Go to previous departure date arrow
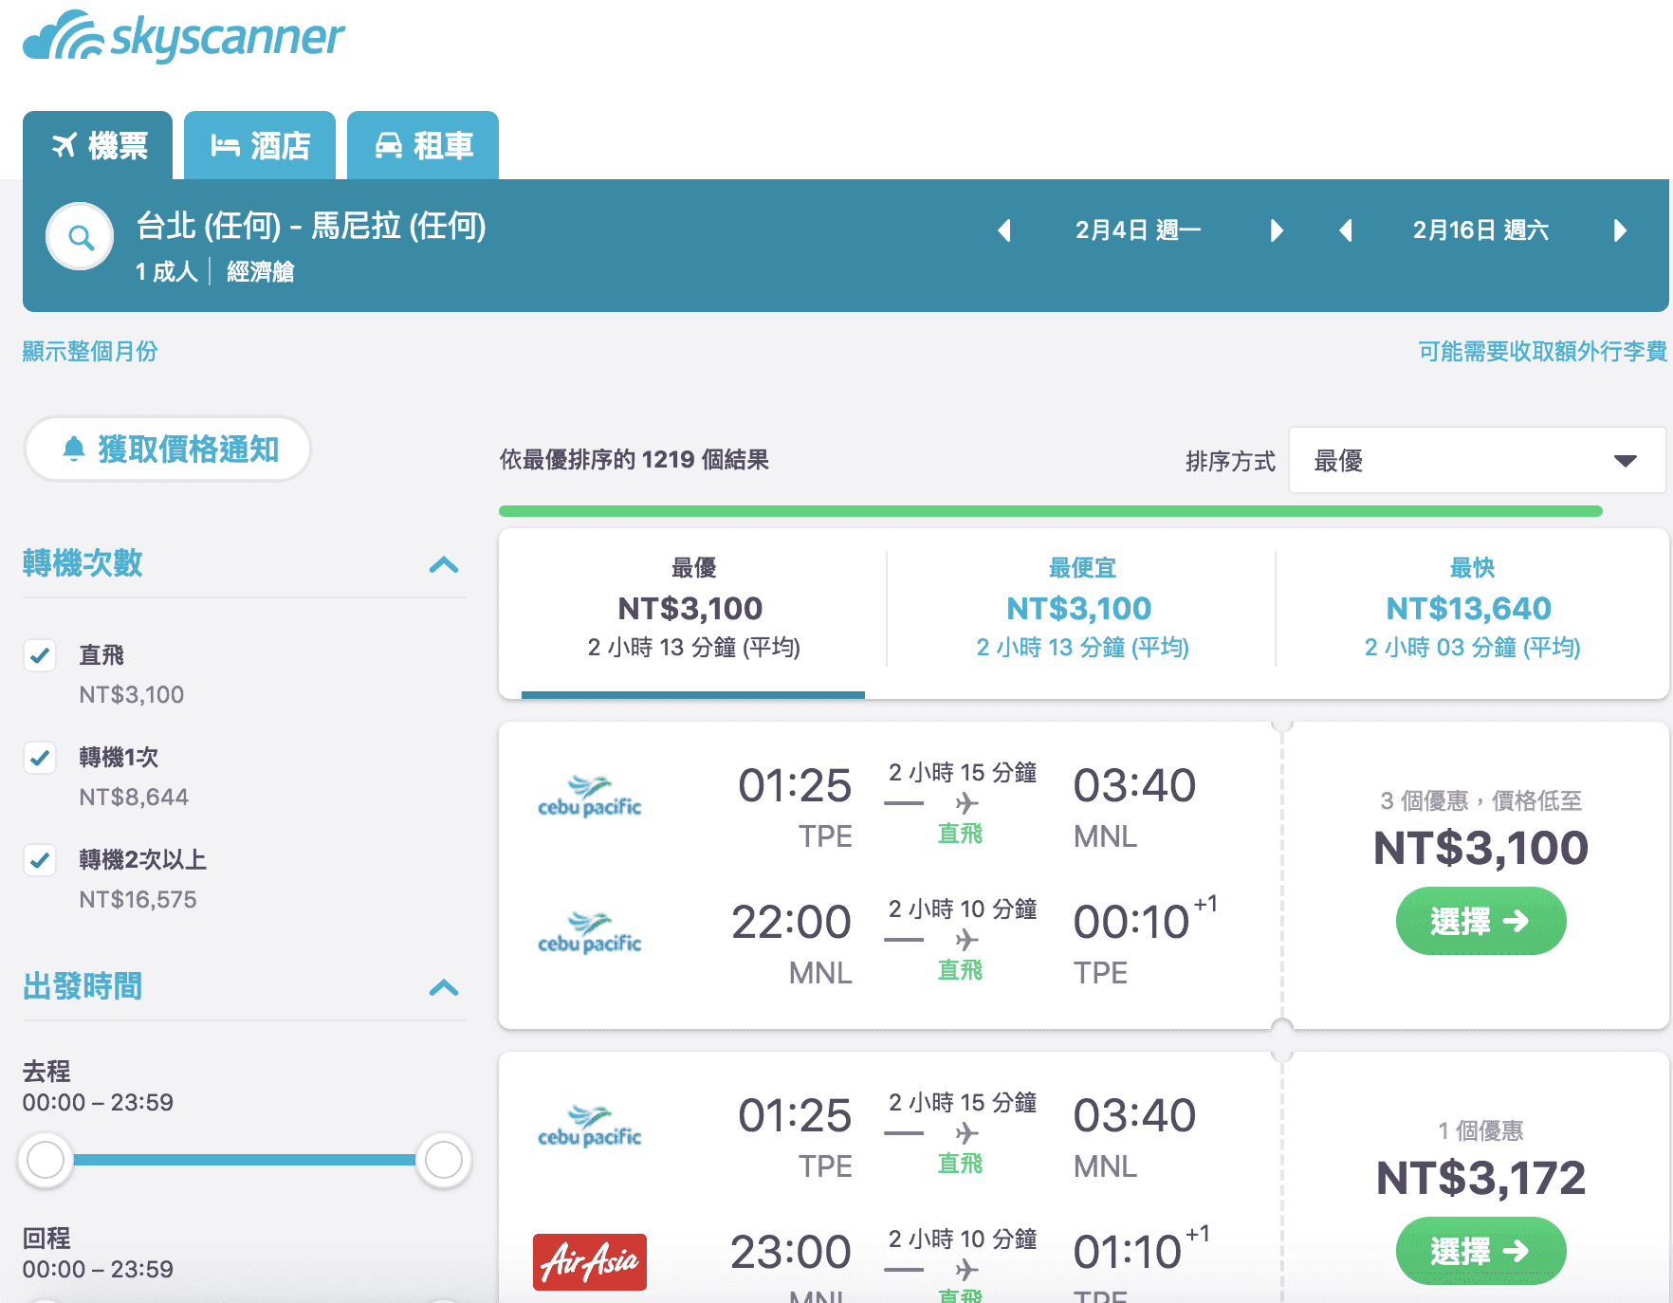The width and height of the screenshot is (1673, 1303). click(1004, 230)
